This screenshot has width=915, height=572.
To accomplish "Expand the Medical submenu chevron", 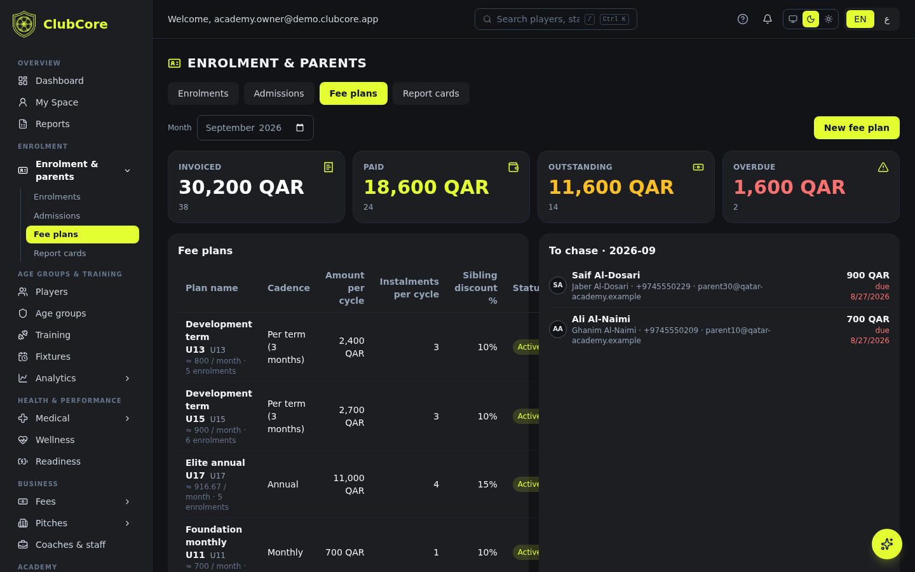I will click(x=127, y=418).
